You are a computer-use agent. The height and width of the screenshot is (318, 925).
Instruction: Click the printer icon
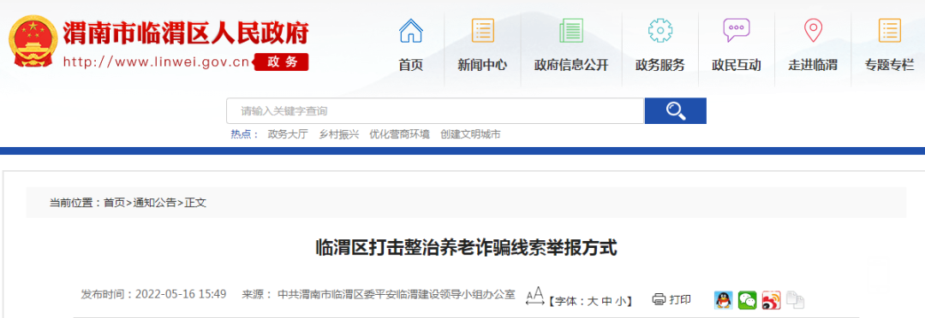tap(659, 300)
